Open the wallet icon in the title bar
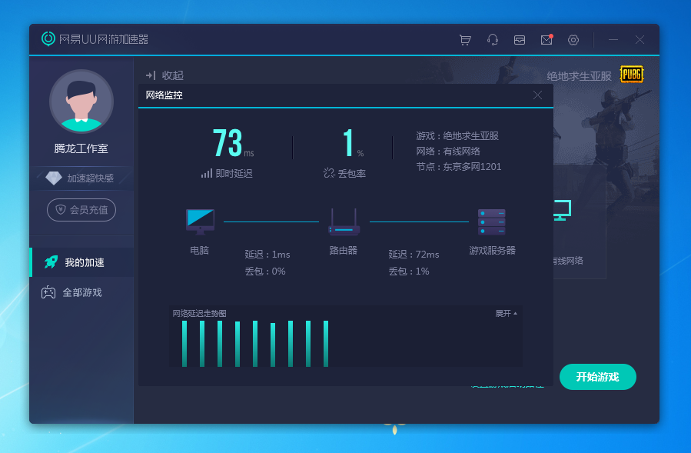Screen dimensions: 691x453 (519, 39)
